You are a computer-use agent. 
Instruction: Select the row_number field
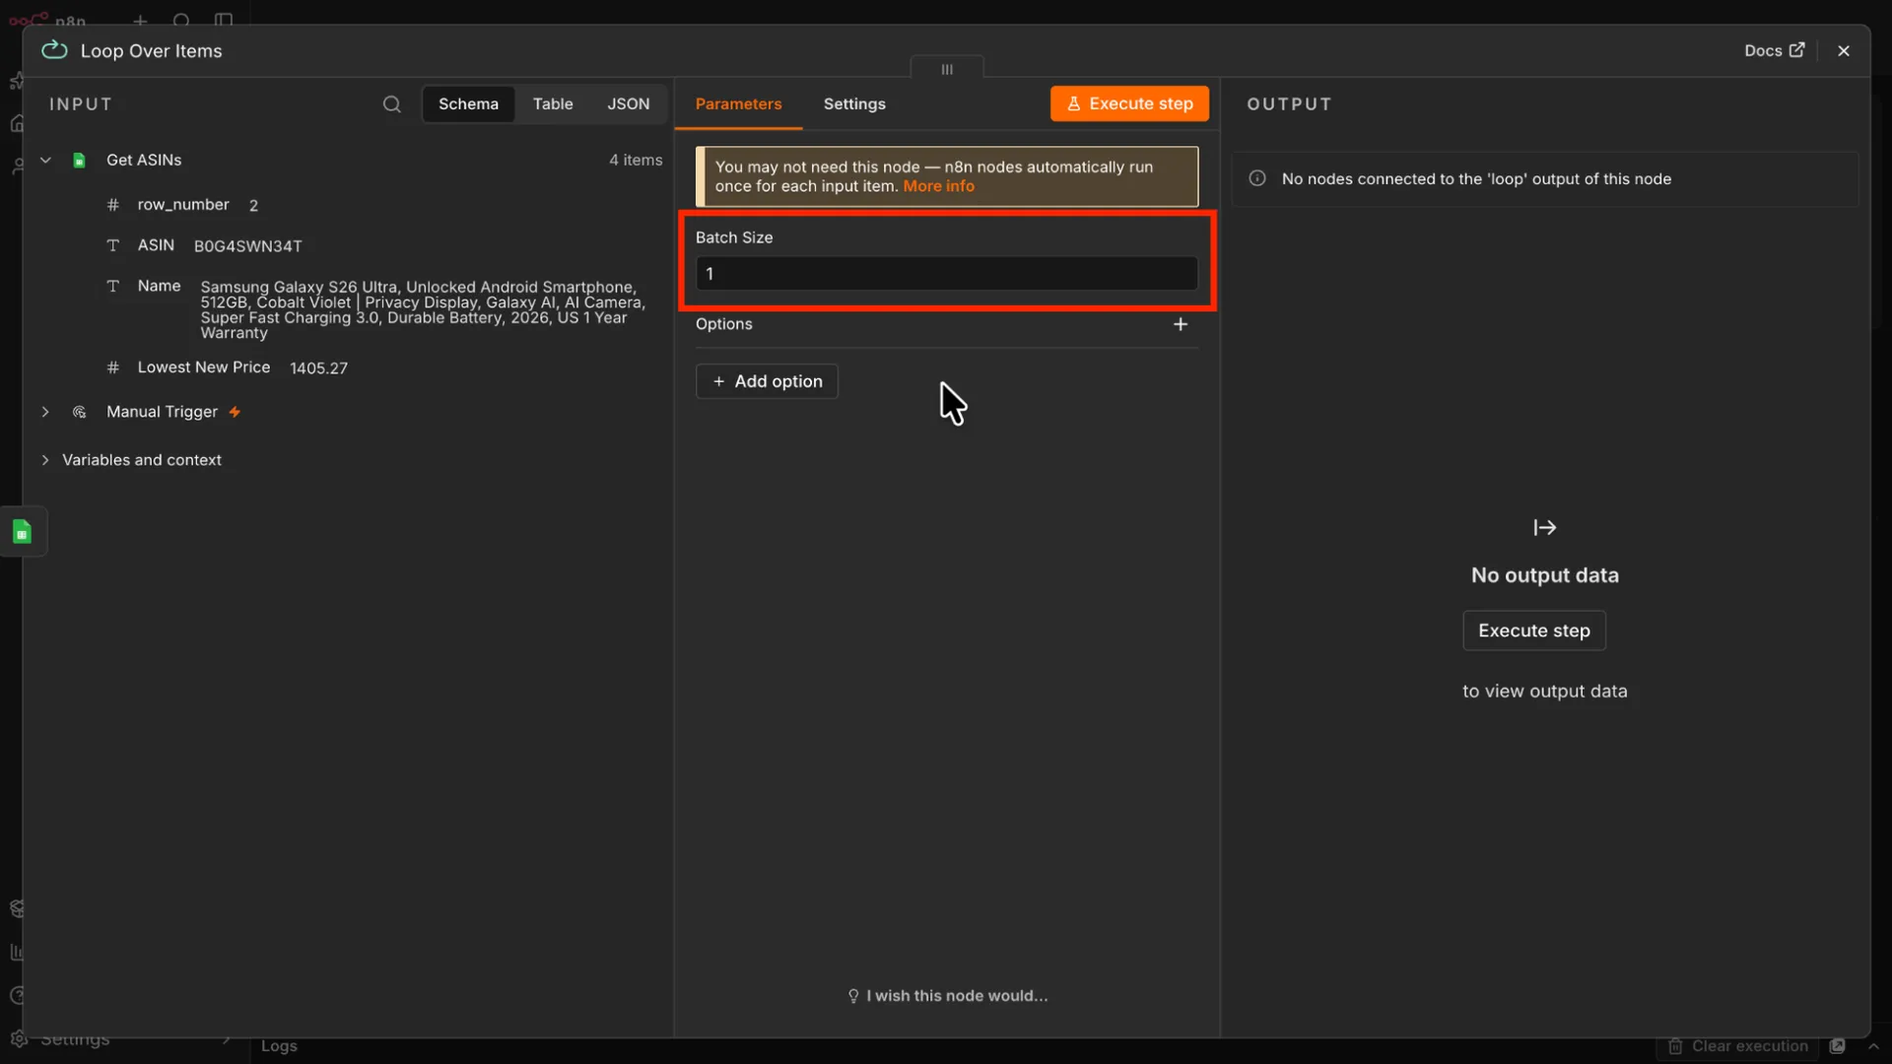(x=183, y=205)
